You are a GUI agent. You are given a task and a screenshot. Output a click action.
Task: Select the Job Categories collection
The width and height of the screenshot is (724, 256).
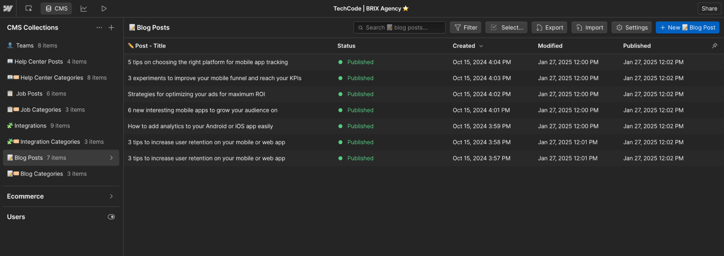point(61,109)
